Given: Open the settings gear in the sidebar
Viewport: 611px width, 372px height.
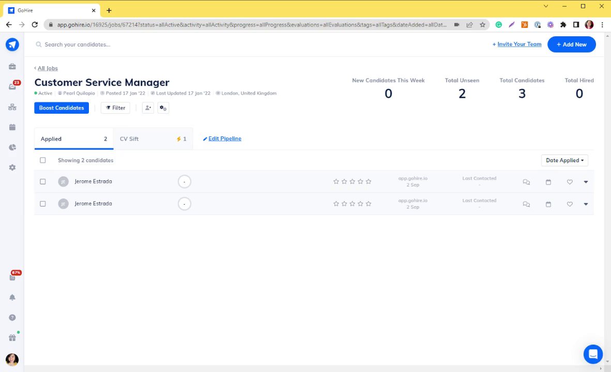Looking at the screenshot, I should tap(12, 167).
